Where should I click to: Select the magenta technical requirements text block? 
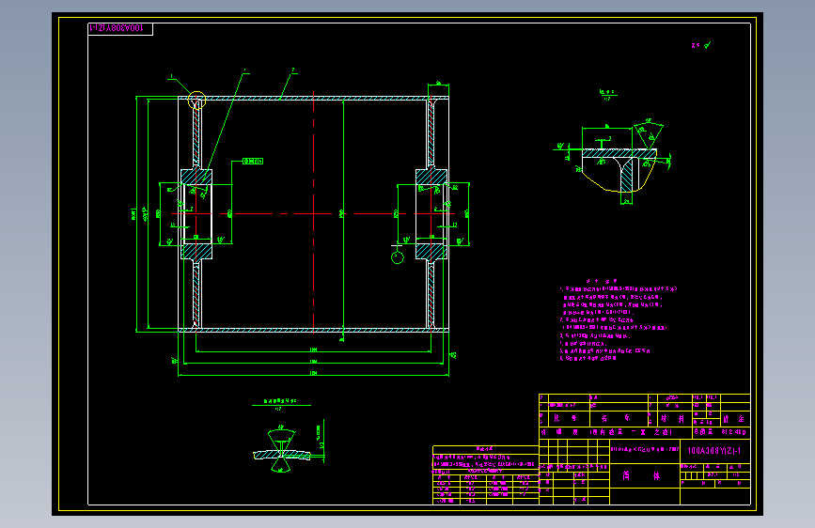click(619, 319)
